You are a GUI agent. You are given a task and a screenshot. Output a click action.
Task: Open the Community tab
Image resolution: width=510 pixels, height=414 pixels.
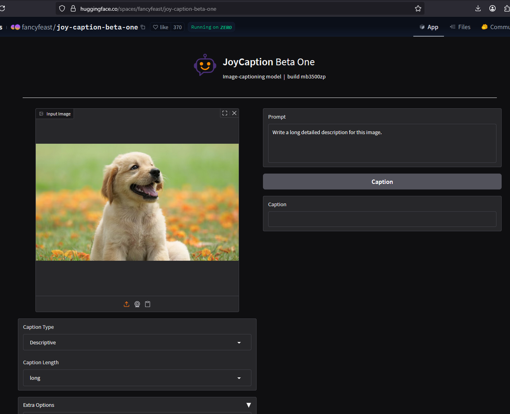tap(495, 27)
